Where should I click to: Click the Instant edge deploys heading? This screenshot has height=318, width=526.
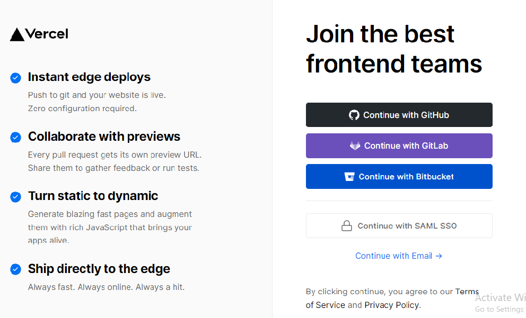(89, 77)
